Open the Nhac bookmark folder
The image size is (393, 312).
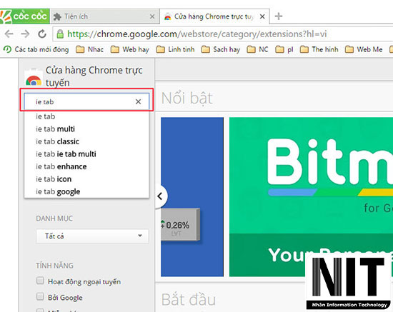89,49
